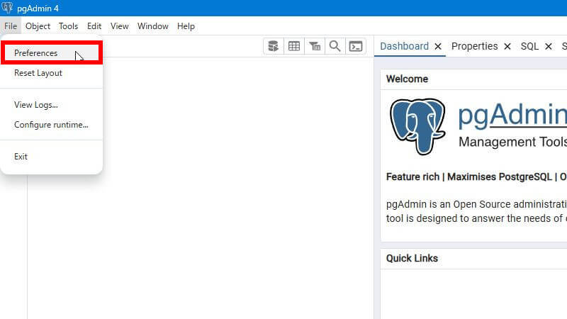
Task: Open the Edit menu
Action: (x=94, y=26)
